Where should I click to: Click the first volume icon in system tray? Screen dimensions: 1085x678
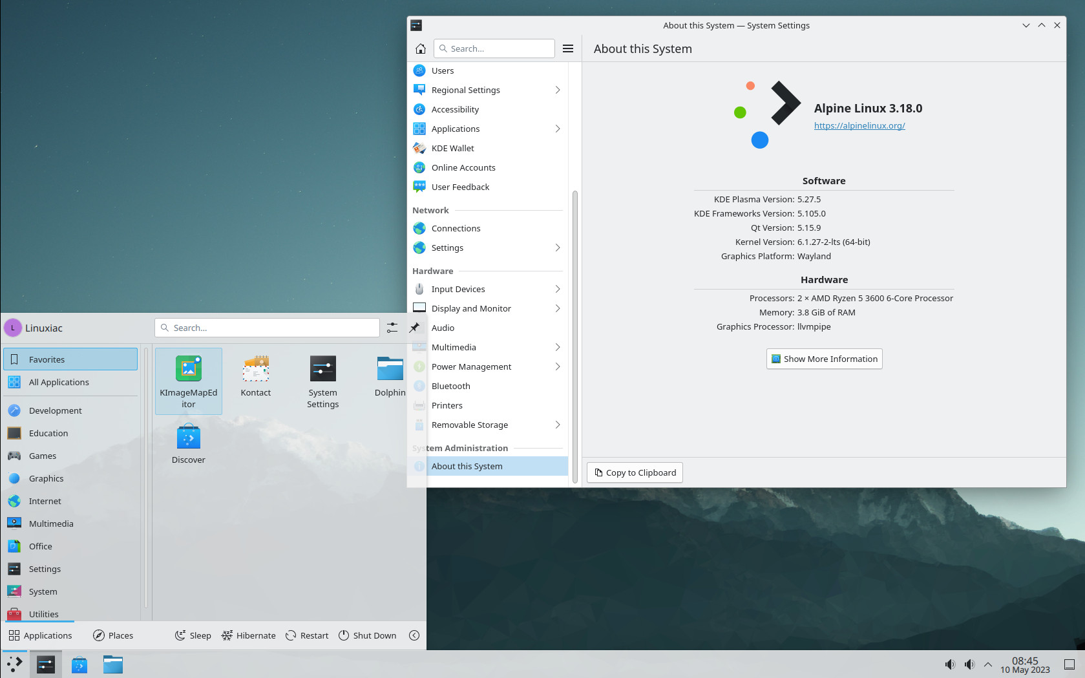click(949, 664)
